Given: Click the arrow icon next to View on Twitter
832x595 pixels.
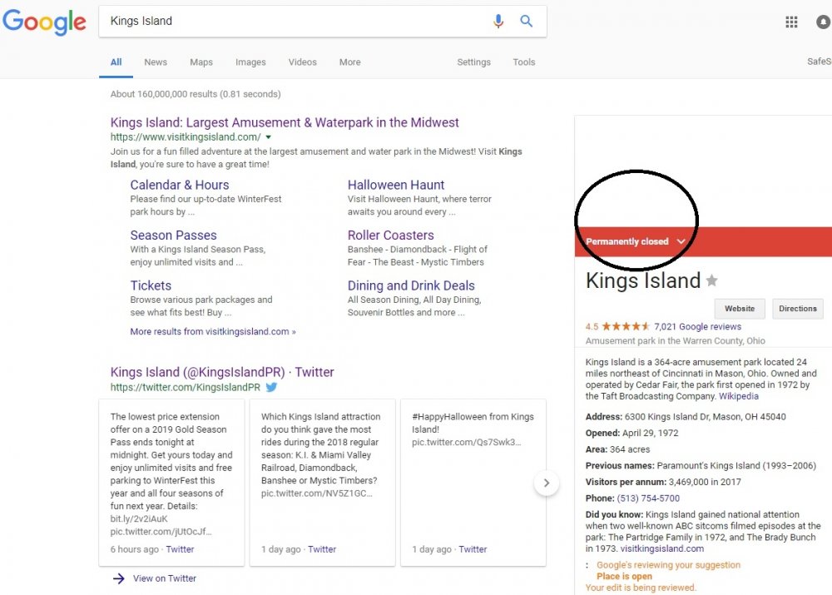Looking at the screenshot, I should point(119,578).
